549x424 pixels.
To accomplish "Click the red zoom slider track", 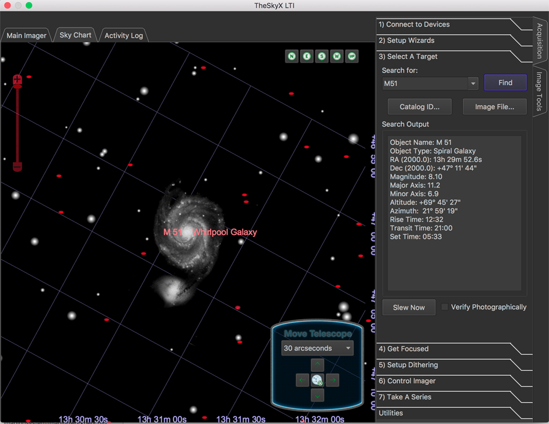I will point(17,124).
